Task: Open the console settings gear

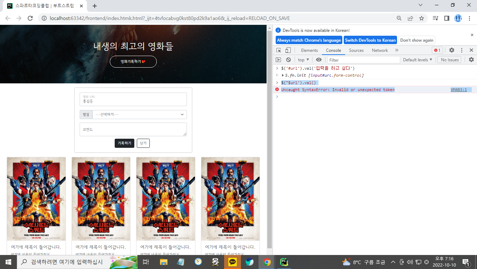Action: pos(471,60)
